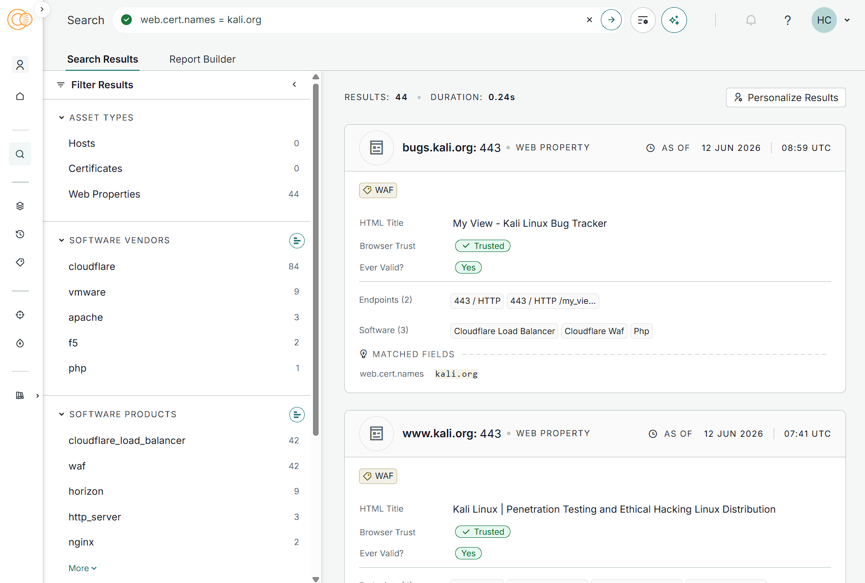Viewport: 865px width, 583px height.
Task: Switch to the Search Results tab
Action: pos(103,59)
